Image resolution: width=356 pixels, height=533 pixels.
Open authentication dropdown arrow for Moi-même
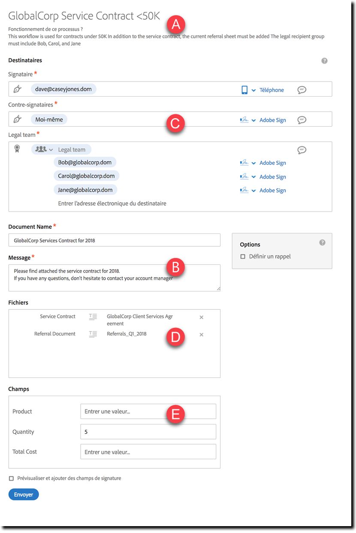[x=253, y=120]
